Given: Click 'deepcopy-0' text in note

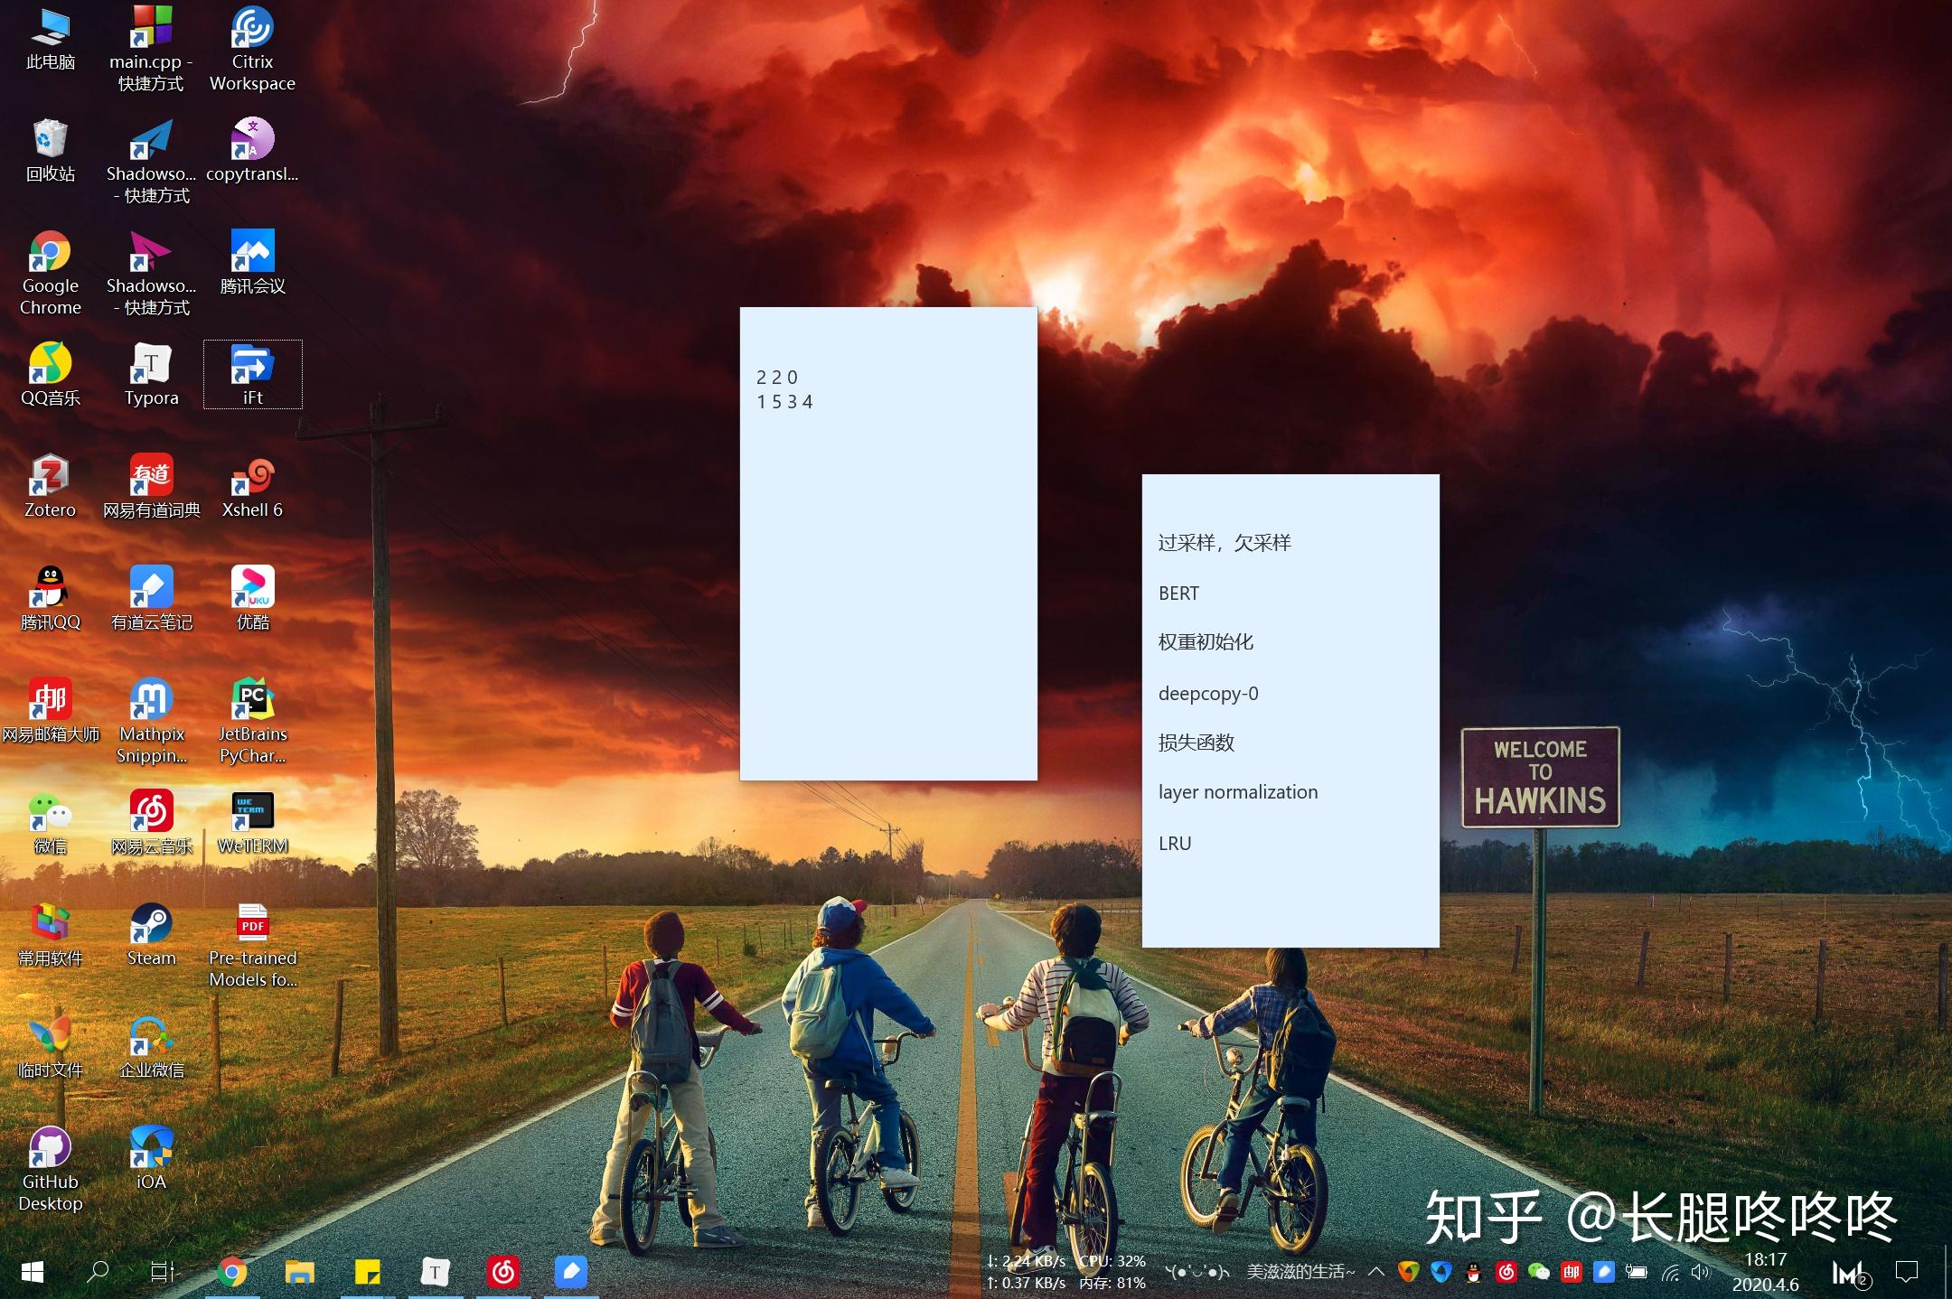Looking at the screenshot, I should point(1208,693).
